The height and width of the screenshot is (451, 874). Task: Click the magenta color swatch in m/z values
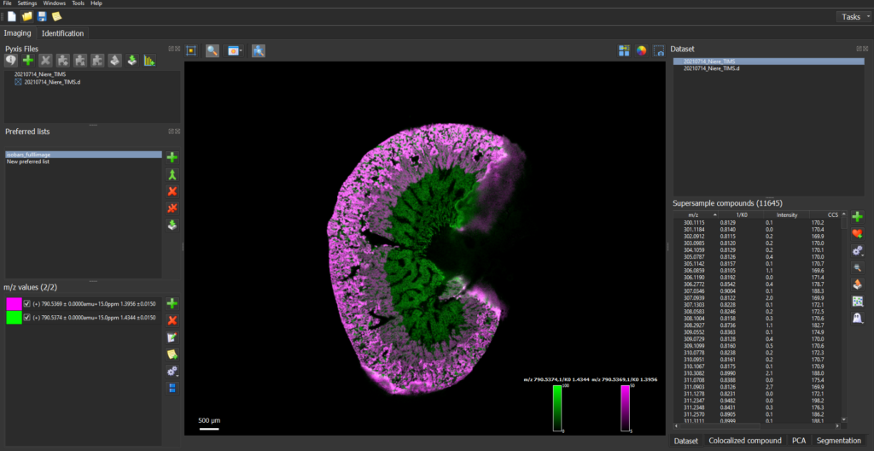pos(14,304)
